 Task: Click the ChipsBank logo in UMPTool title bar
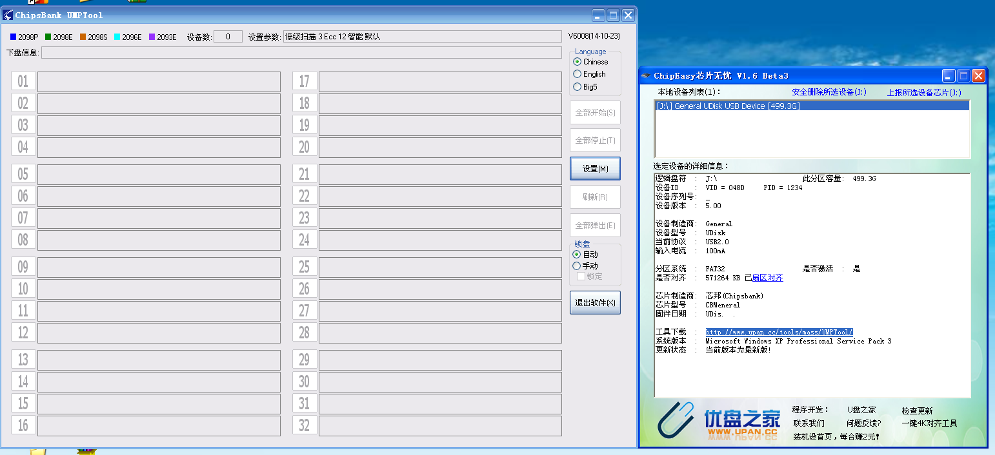[x=7, y=15]
